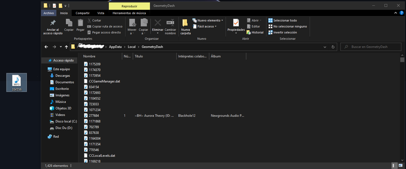Viewport: 406px width, 169px height.
Task: Go back with the left arrow
Action: click(x=46, y=47)
